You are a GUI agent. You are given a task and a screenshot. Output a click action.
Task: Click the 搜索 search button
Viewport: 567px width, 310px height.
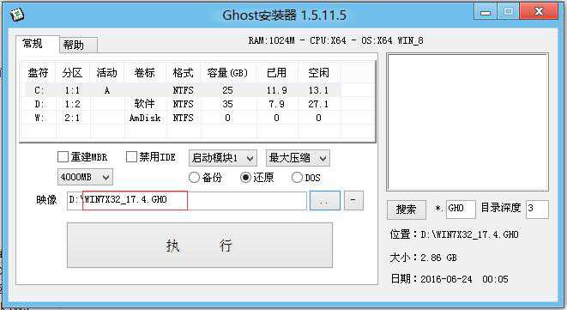(x=406, y=210)
